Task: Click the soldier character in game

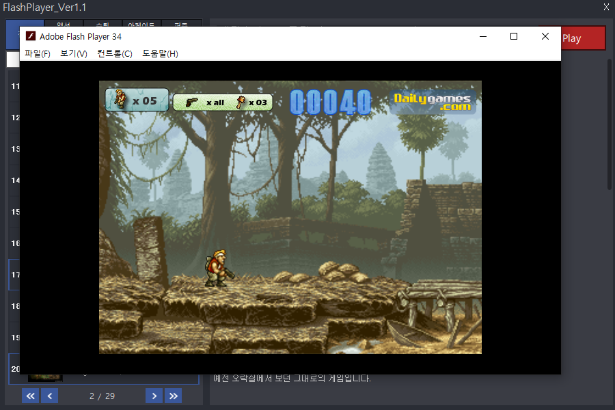Action: click(219, 268)
